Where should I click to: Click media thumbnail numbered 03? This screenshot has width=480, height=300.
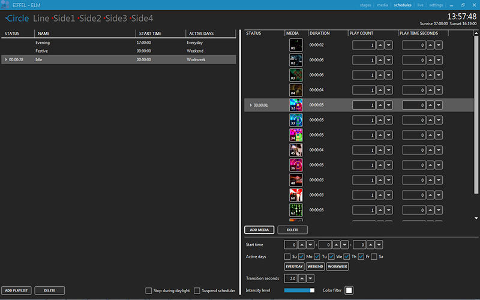point(296,75)
